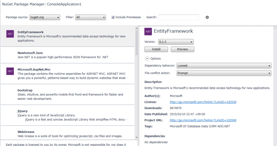The image size is (277, 146).
Task: Click the .NET logo in details header
Action: click(148, 32)
